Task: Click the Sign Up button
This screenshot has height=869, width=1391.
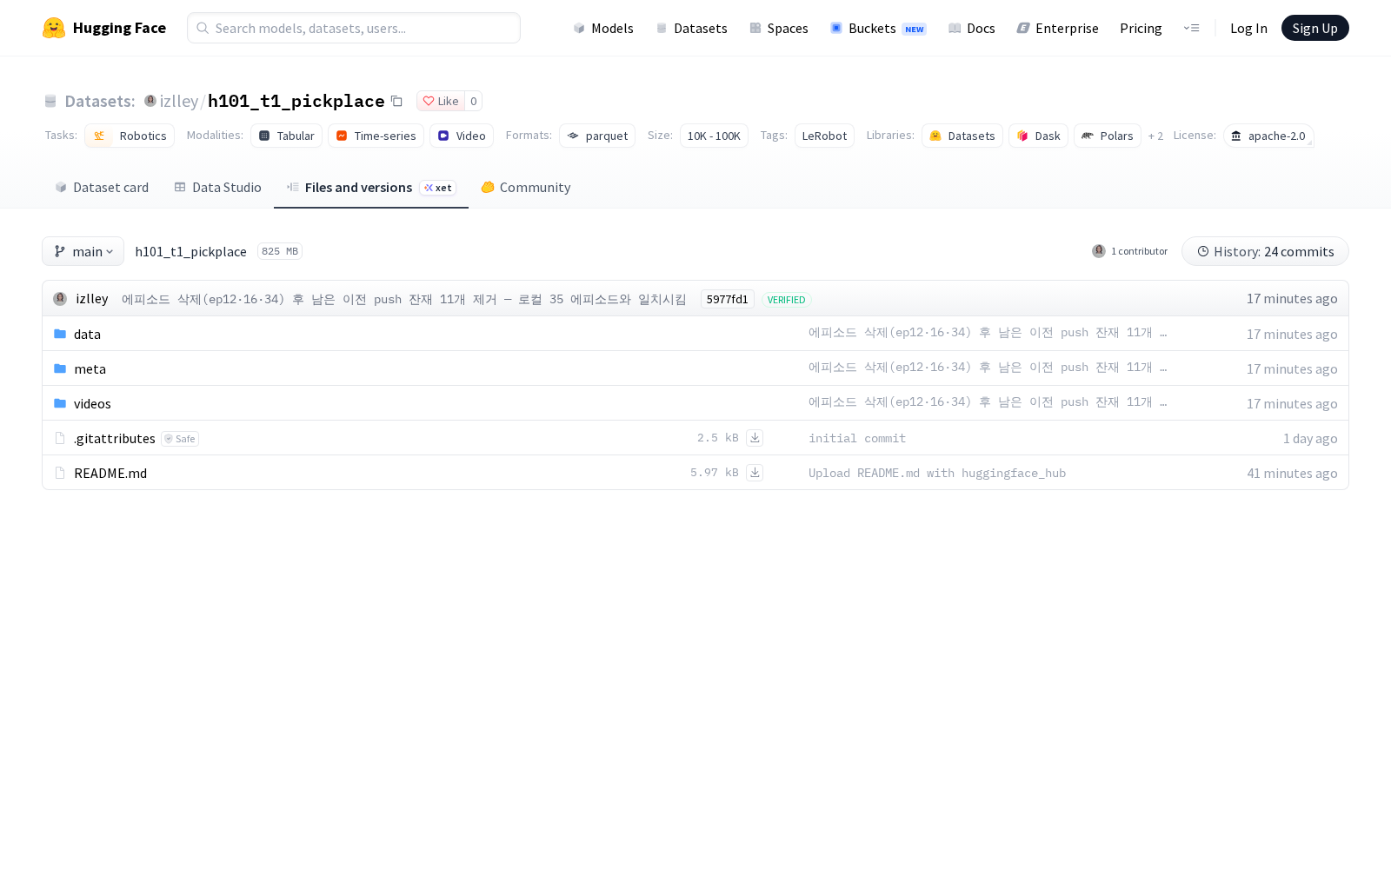Action: [x=1314, y=28]
